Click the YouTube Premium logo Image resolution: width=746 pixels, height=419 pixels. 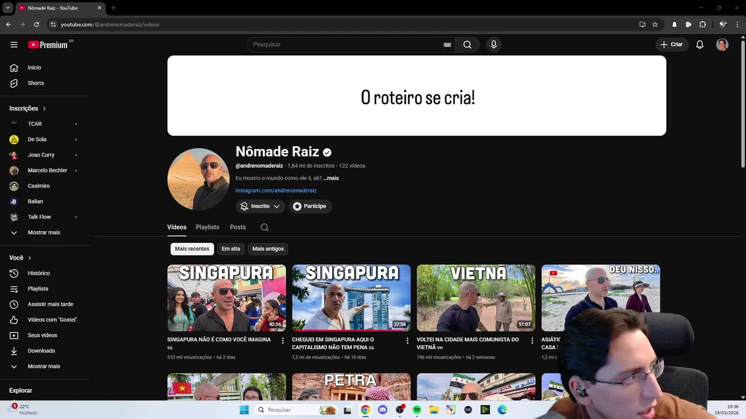click(x=48, y=45)
